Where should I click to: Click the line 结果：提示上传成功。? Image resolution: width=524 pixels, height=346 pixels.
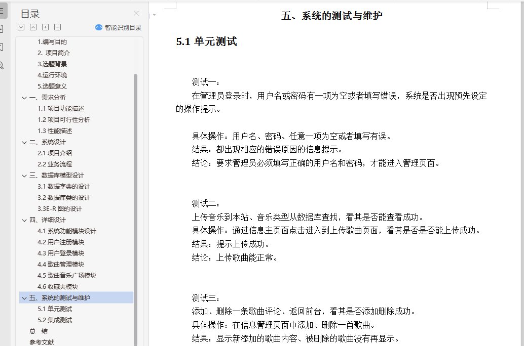tap(231, 244)
